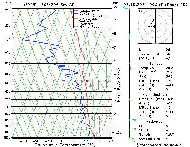Image resolution: width=190 pixels, height=147 pixels.
Task: Click the red Temperature legend line
Action: click(76, 11)
